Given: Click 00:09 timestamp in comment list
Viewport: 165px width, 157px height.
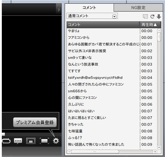Looking at the screenshot, I should pos(147,145).
